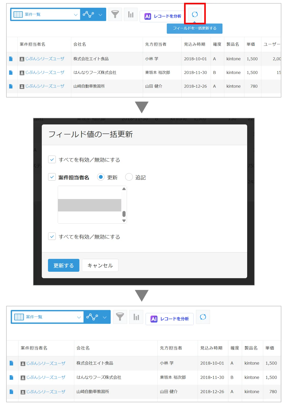The height and width of the screenshot is (411, 288).
Task: Click user link in はんなりフーズ株式会社 row, bottom table
Action: tap(46, 377)
